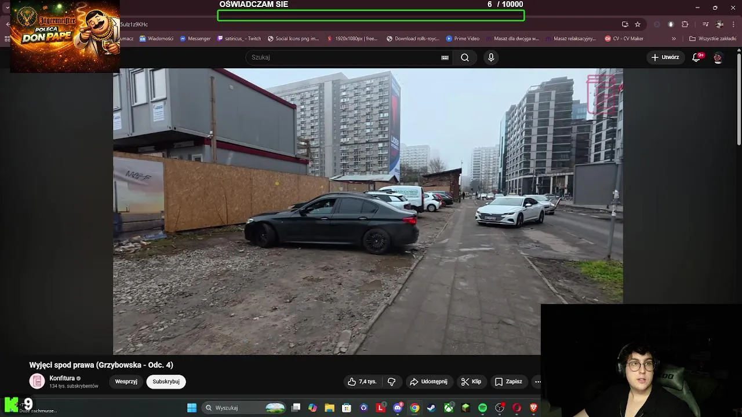Open Discord from the taskbar

[x=398, y=408]
